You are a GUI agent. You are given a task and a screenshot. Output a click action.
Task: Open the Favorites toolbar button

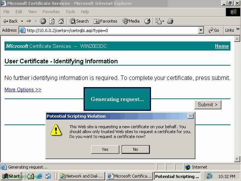(x=105, y=21)
